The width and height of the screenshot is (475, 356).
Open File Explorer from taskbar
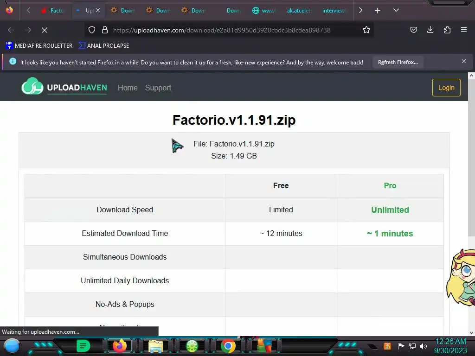pyautogui.click(x=156, y=346)
